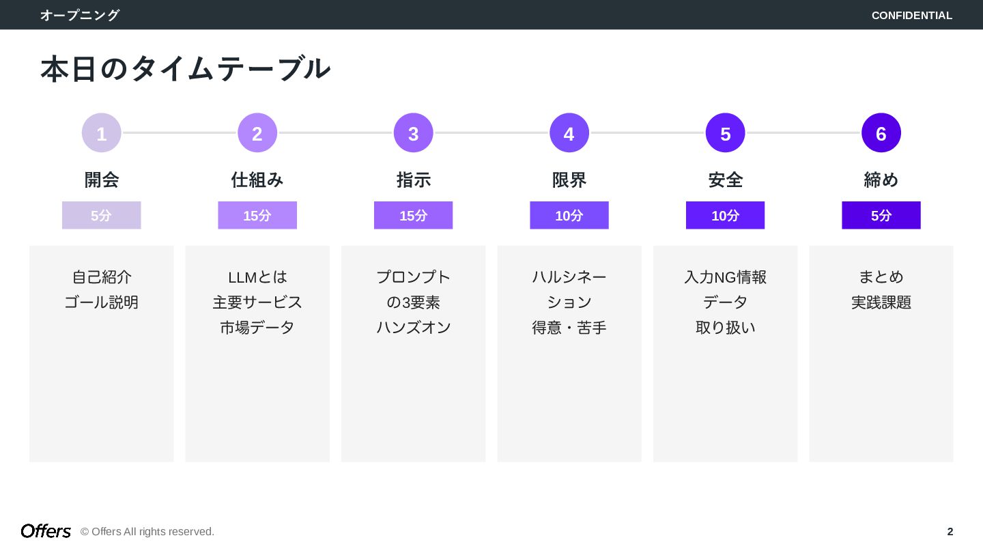Viewport: 983px width, 553px height.
Task: Click the step 6 circle marker
Action: point(881,133)
